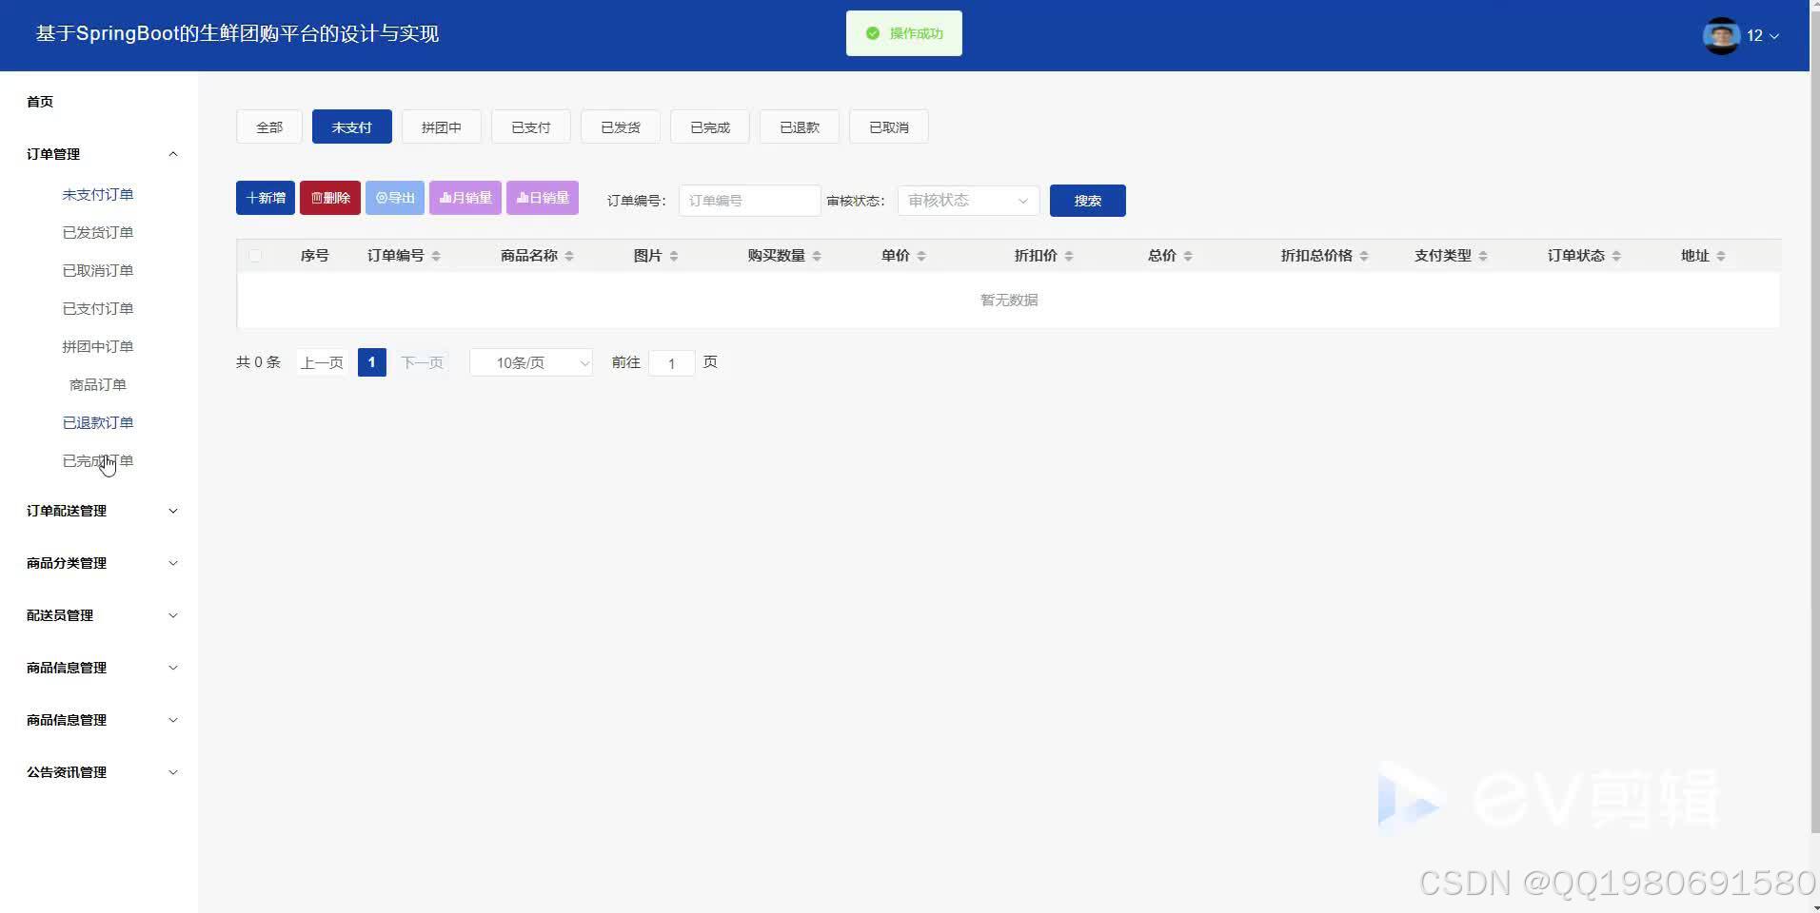
Task: Click the 搜索 search button
Action: pos(1087,201)
